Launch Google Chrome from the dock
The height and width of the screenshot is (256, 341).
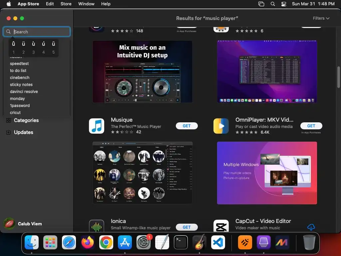pos(106,242)
